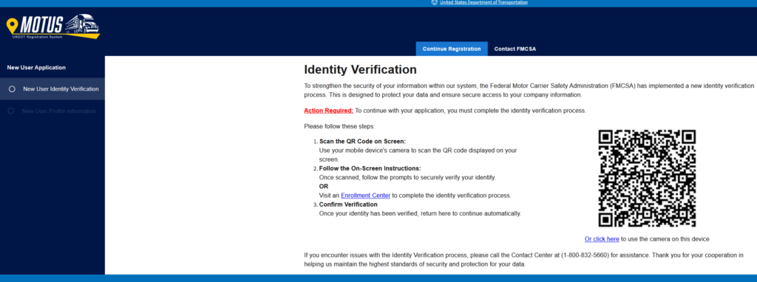Open the United States Department of Transportation link
The height and width of the screenshot is (282, 757).
[x=483, y=2]
